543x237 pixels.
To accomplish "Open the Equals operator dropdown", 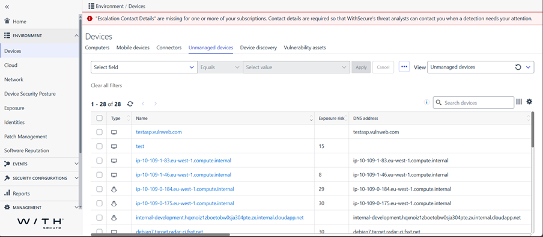I will tap(220, 67).
